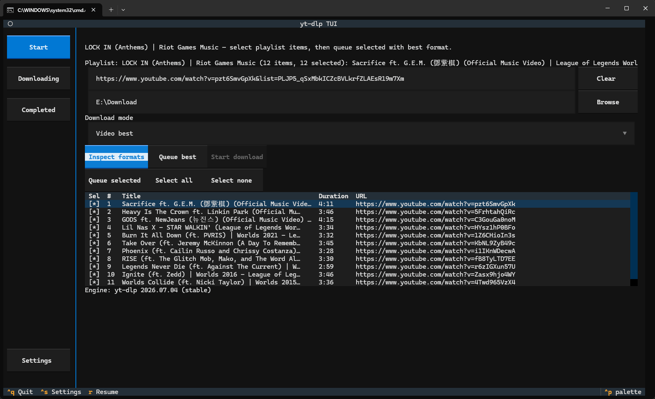Focus the YouTube URL input field

tap(331, 78)
